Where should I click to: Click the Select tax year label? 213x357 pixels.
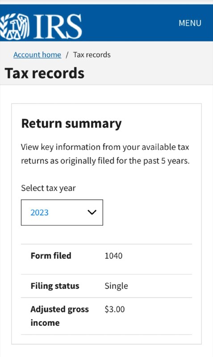tap(48, 188)
